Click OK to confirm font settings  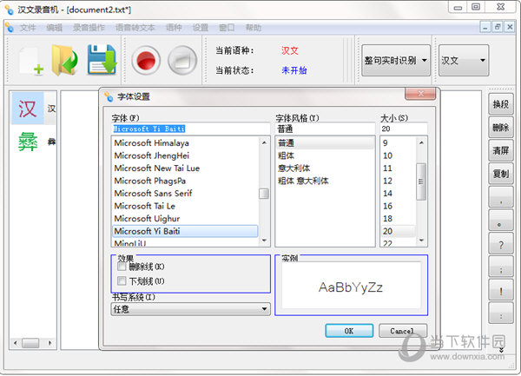click(348, 331)
